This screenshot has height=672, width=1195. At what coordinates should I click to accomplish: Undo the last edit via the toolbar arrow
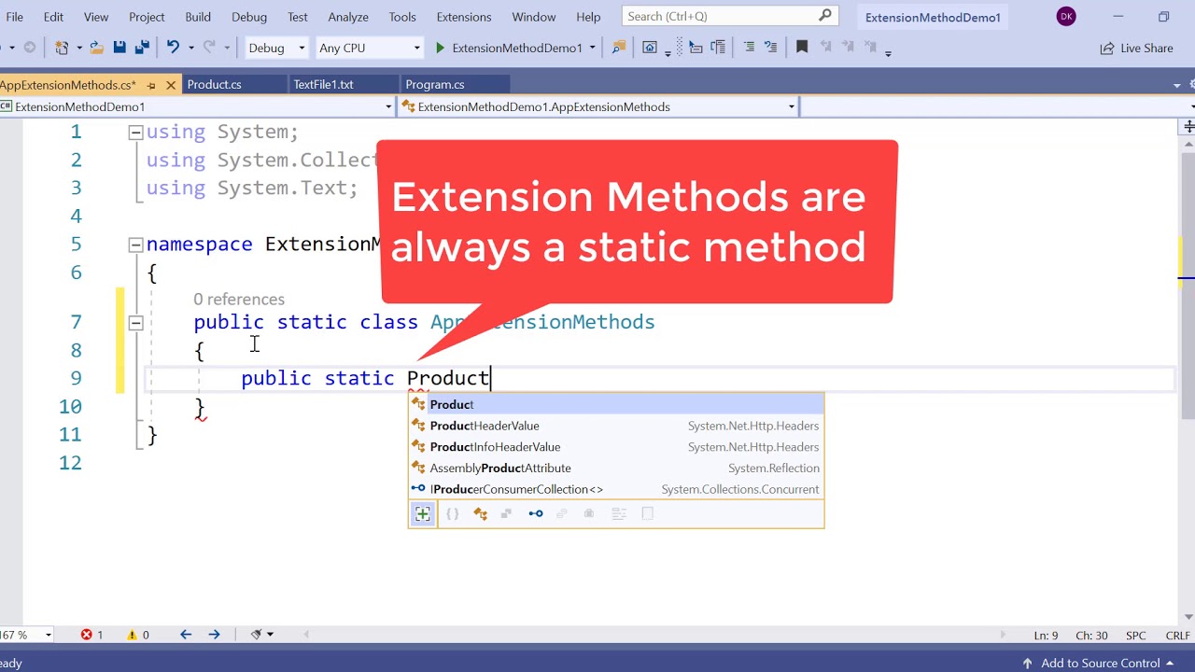[x=173, y=48]
